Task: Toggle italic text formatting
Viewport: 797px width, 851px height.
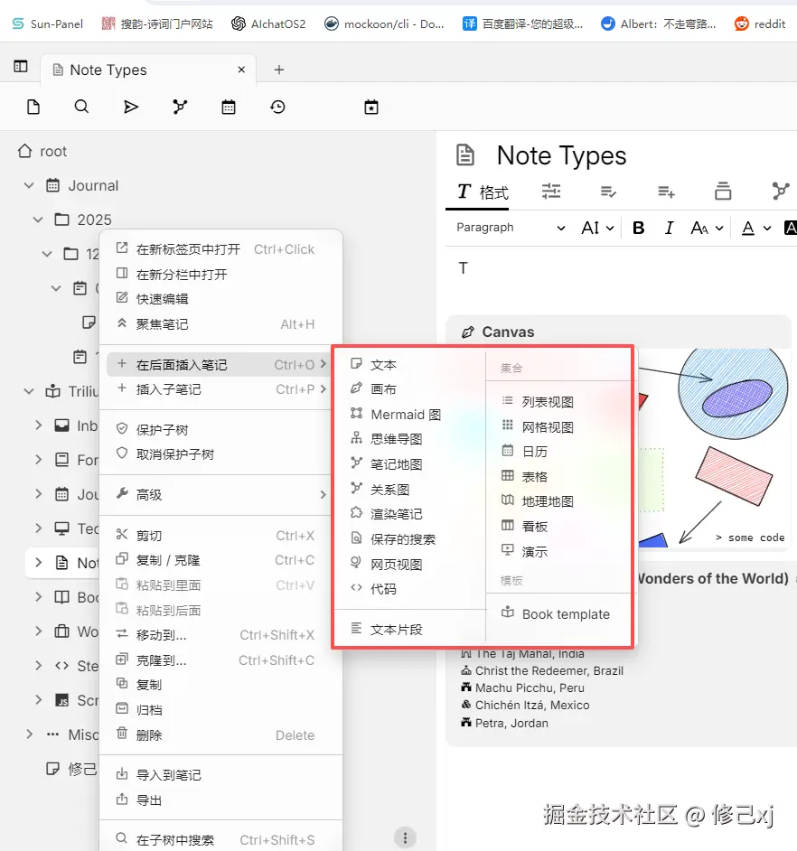Action: (669, 228)
